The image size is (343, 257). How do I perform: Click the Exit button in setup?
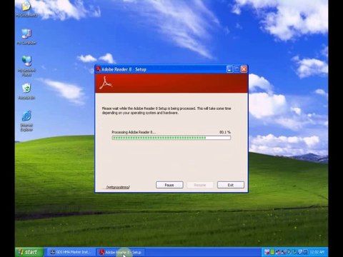[231, 185]
